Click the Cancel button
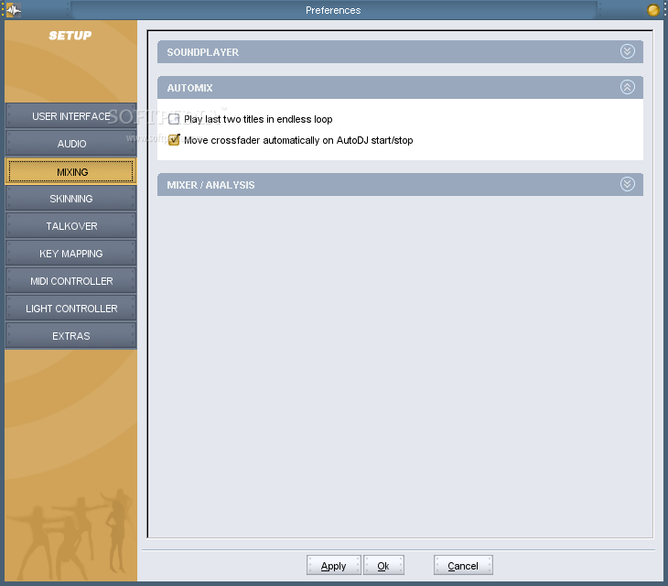668x586 pixels. coord(463,565)
